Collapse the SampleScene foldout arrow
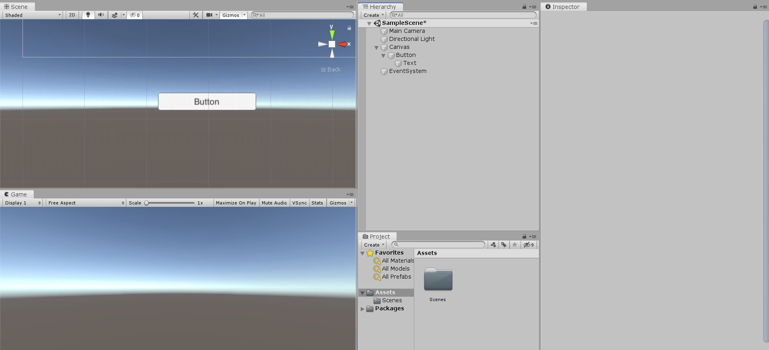This screenshot has height=350, width=769. (369, 23)
